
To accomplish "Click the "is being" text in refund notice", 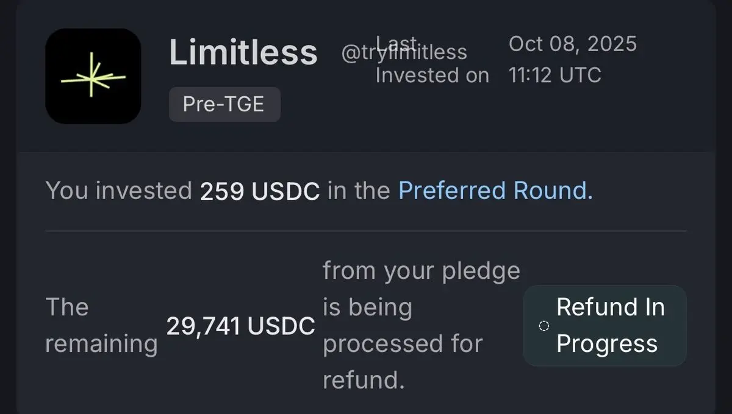I will (x=367, y=307).
